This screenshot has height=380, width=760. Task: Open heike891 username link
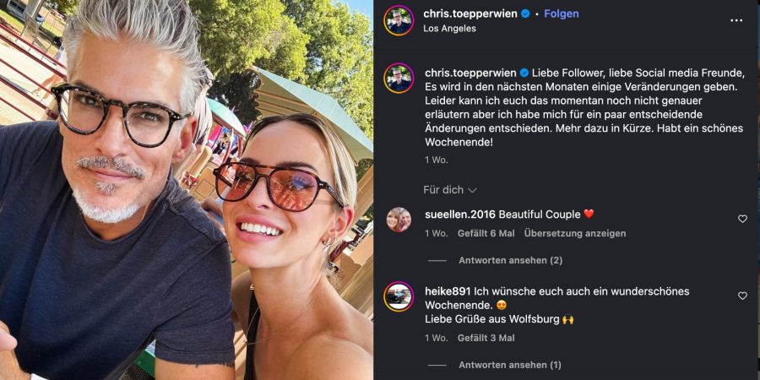point(448,291)
